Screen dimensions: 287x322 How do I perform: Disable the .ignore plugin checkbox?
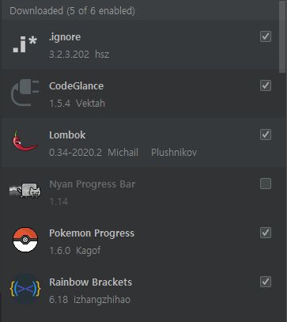[266, 36]
